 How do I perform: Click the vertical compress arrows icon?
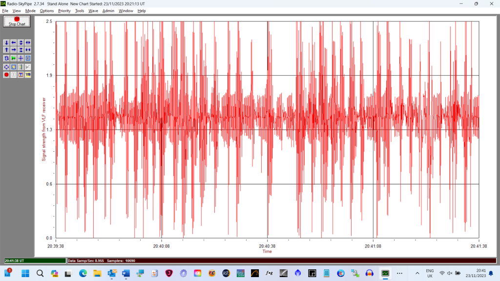coord(21,50)
